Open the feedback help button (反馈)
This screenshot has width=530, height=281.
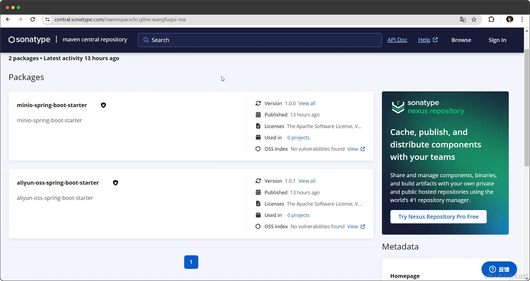click(499, 269)
